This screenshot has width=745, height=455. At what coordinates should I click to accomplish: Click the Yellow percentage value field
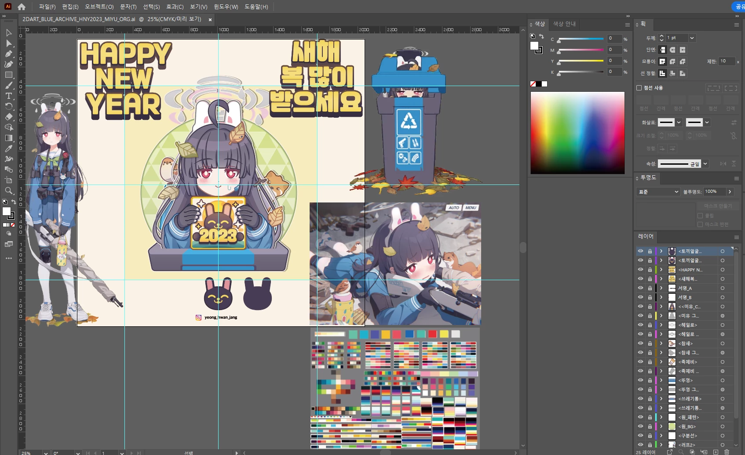(614, 61)
